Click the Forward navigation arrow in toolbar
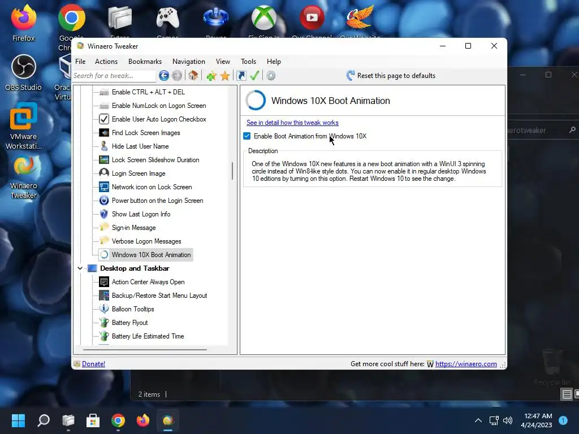This screenshot has width=579, height=434. point(177,76)
